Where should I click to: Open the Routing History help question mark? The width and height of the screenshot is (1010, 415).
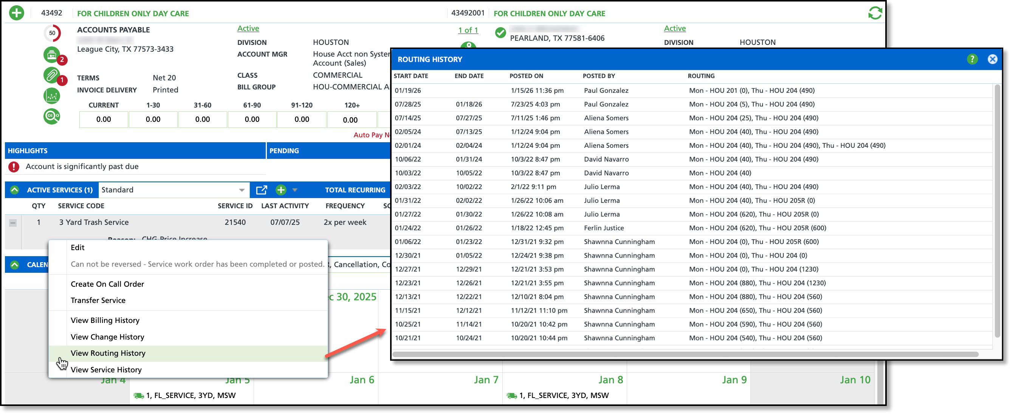[x=971, y=59]
